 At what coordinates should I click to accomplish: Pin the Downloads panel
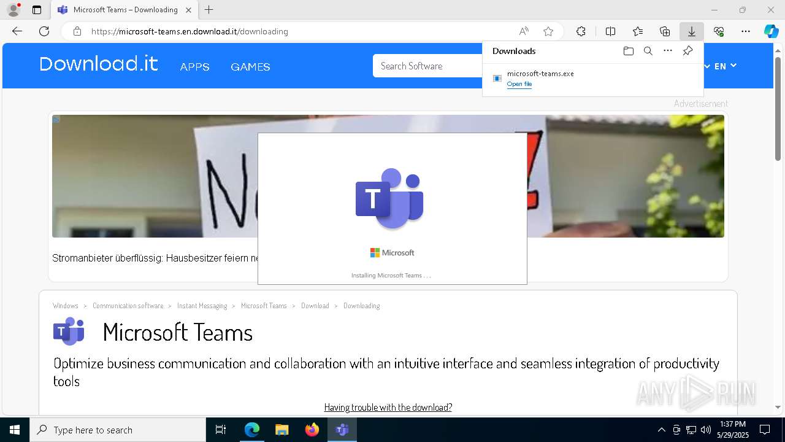[x=687, y=51]
